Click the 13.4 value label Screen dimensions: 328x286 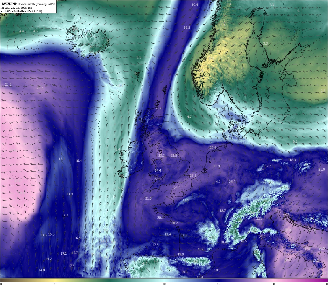[x=168, y=234]
